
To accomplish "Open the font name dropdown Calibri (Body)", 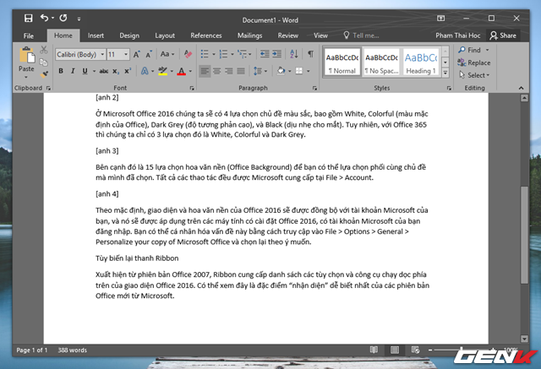I will (102, 54).
